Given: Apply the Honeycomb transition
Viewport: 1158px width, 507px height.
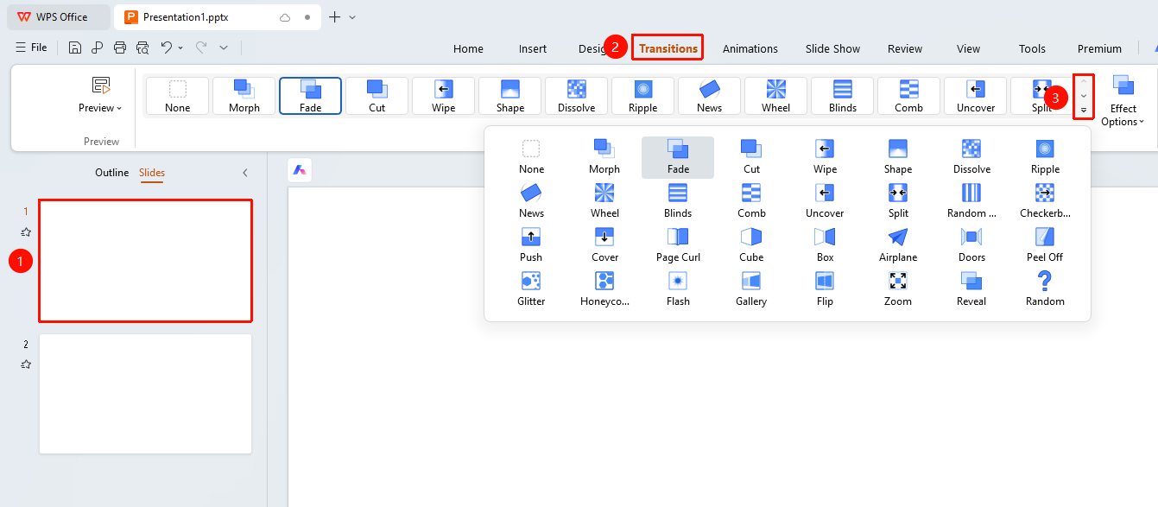Looking at the screenshot, I should tap(604, 288).
